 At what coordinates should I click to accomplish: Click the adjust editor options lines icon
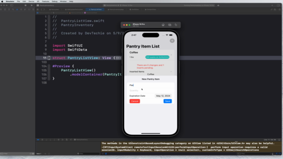coord(275,9)
